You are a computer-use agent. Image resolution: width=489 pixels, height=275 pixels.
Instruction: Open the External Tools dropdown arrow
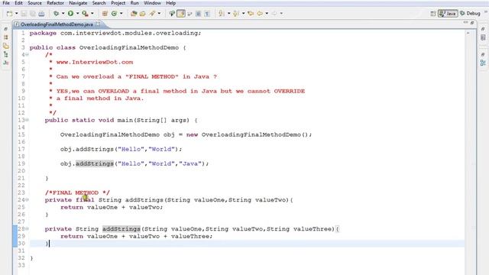click(x=92, y=14)
